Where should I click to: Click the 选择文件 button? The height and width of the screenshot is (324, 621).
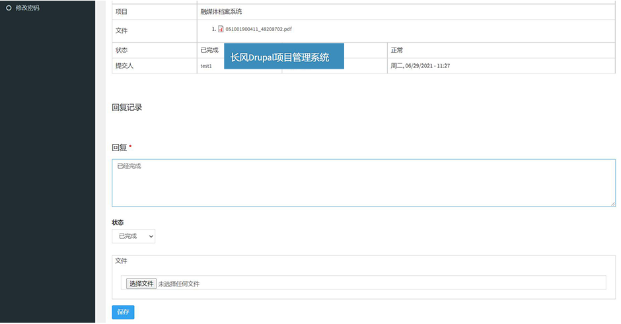(x=141, y=284)
